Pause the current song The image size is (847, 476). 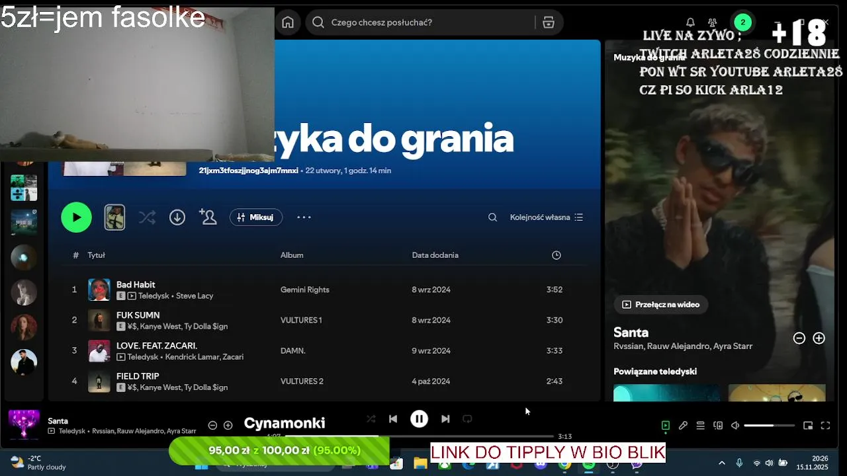coord(419,418)
